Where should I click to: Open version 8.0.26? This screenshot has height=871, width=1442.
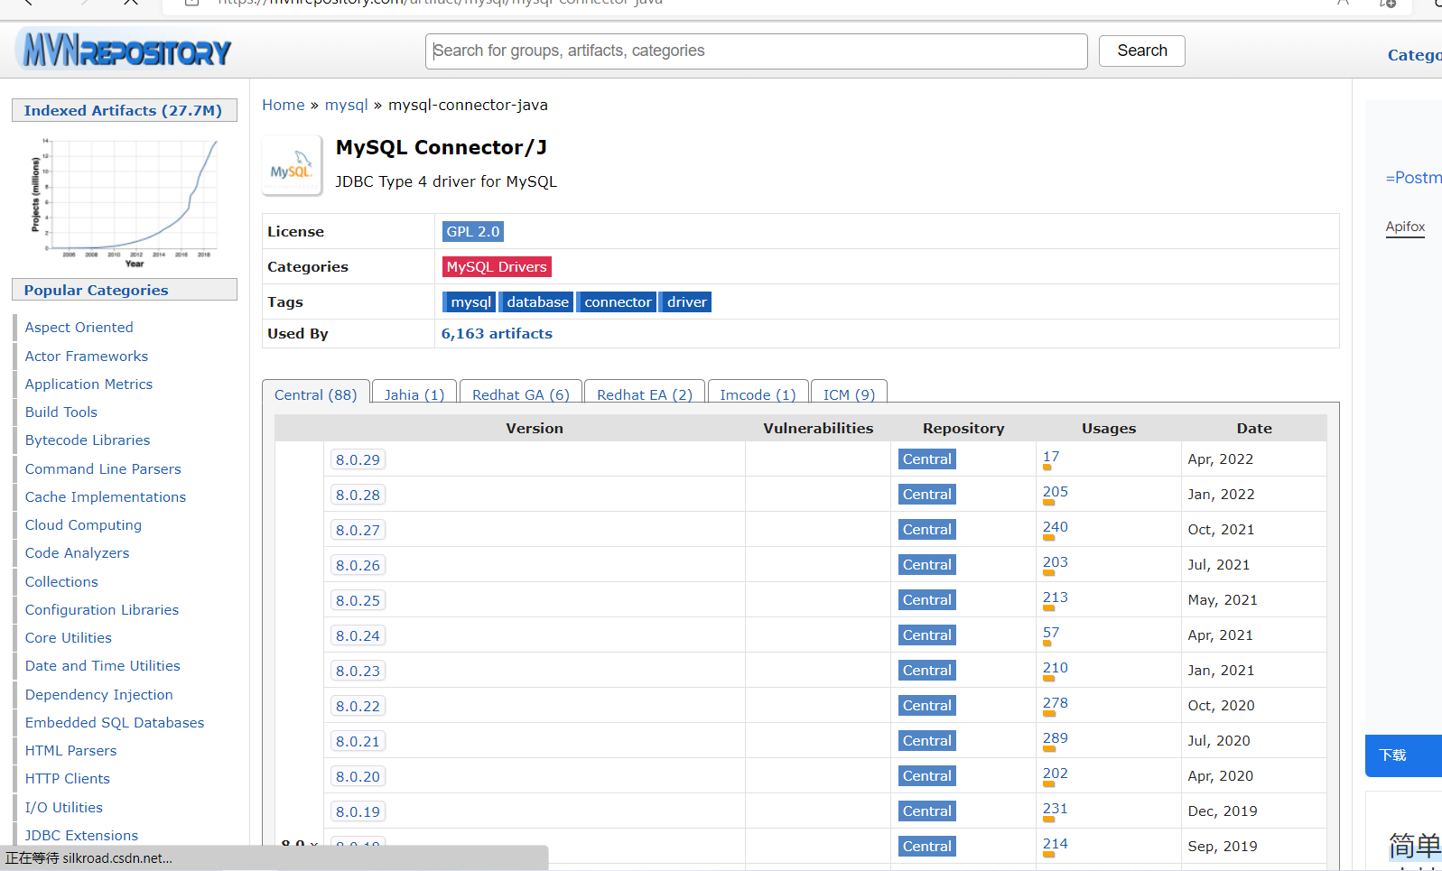pos(358,565)
